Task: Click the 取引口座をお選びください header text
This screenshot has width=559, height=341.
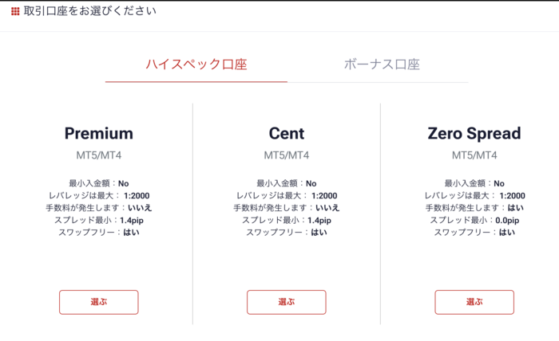Action: 90,11
